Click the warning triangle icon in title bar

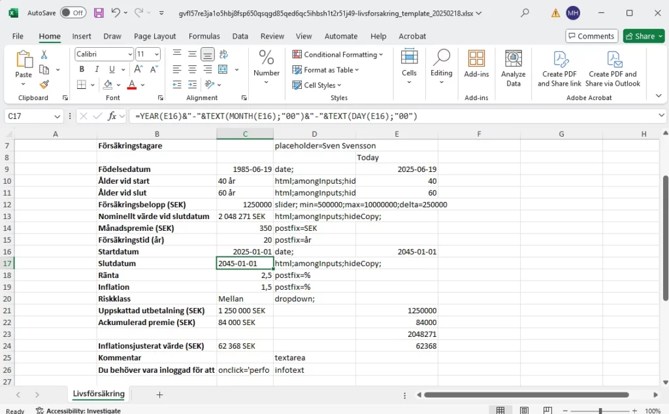[x=555, y=13]
